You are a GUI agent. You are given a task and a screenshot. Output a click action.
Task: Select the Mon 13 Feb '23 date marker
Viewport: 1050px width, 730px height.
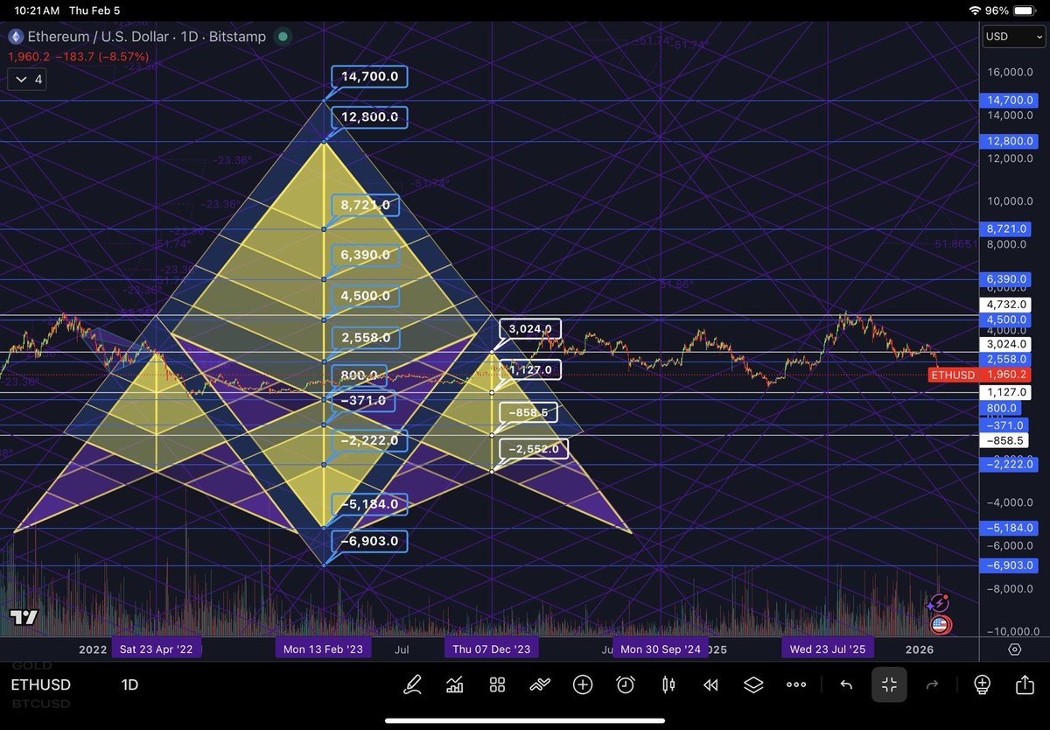click(324, 649)
